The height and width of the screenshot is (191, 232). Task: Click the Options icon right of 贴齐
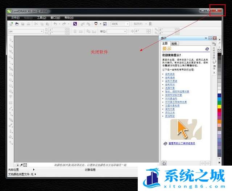(x=150, y=24)
